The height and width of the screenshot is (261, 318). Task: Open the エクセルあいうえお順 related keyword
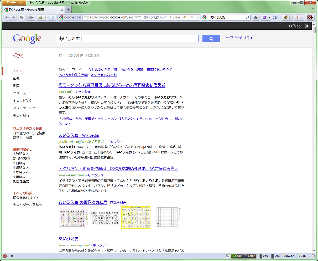click(101, 70)
